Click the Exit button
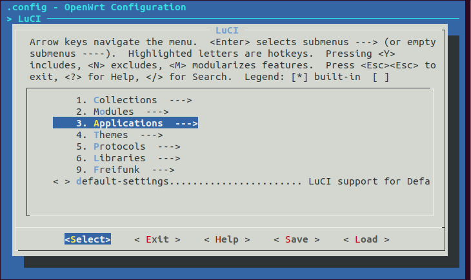471x280 pixels. pos(157,239)
